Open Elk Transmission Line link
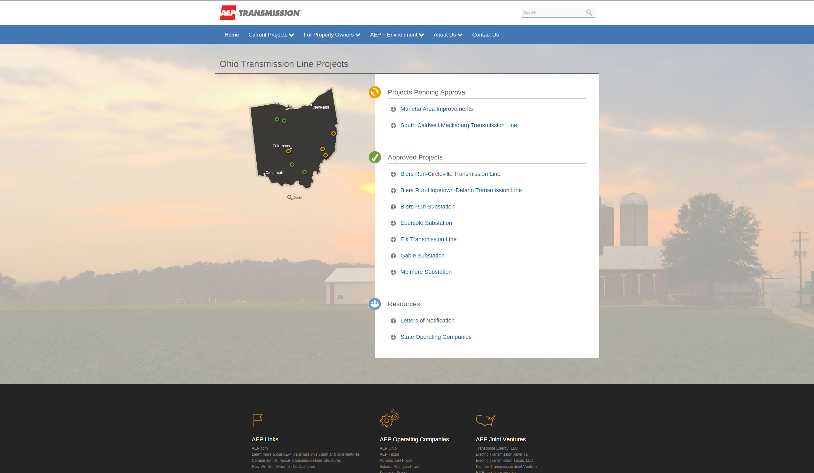The width and height of the screenshot is (814, 473). pyautogui.click(x=428, y=239)
